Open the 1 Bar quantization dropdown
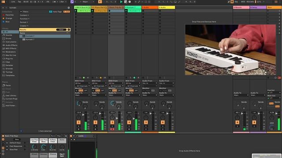 click(x=63, y=2)
